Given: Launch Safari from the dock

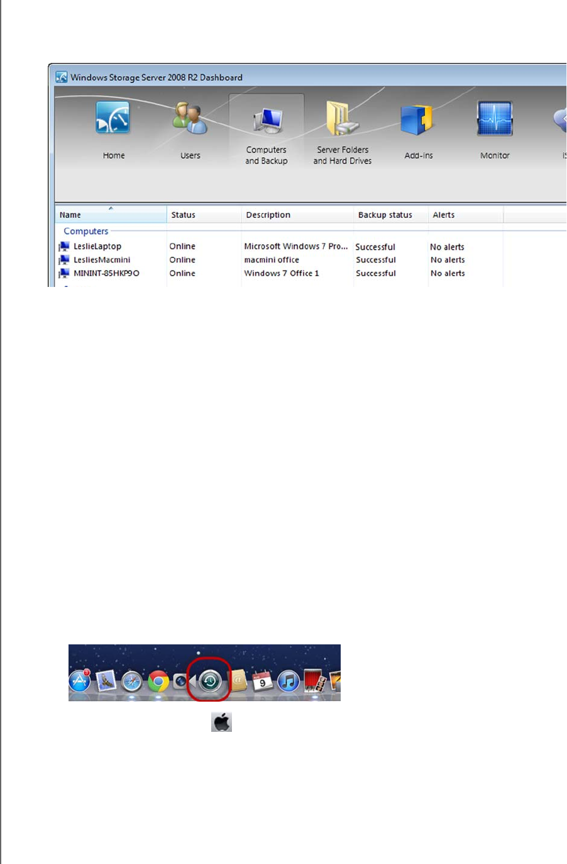Looking at the screenshot, I should click(132, 681).
